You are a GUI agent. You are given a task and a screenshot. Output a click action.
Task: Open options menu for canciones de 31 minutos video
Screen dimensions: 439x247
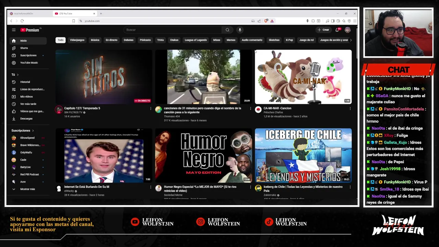[250, 108]
